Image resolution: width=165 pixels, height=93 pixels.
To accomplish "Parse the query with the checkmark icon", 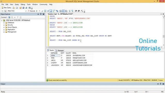I will coord(42,11).
